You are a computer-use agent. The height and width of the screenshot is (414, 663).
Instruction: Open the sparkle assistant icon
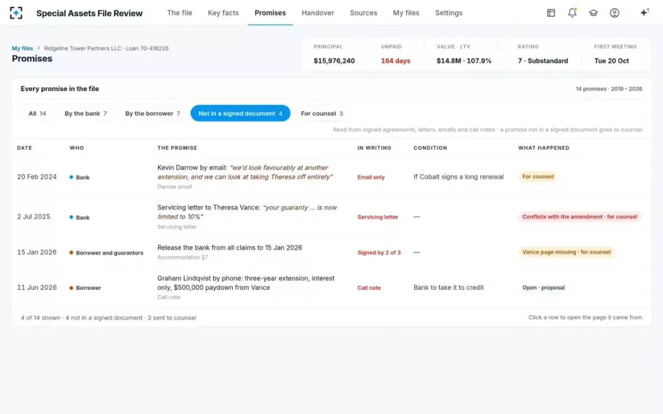(x=644, y=13)
